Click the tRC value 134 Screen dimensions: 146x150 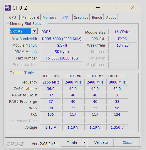click(117, 115)
